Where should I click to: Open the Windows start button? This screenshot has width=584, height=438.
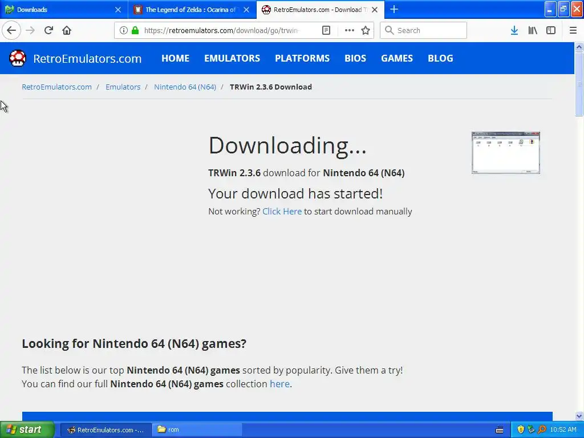27,430
